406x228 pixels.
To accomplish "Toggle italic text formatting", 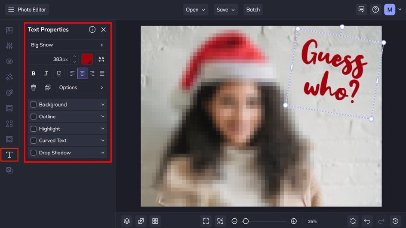I will [46, 73].
